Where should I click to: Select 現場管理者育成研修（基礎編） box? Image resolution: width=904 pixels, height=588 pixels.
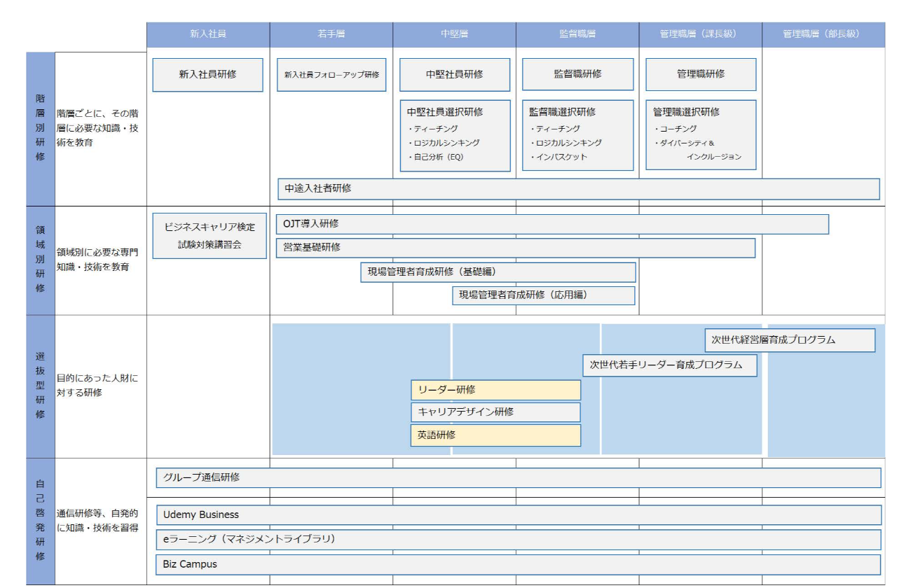(x=498, y=272)
